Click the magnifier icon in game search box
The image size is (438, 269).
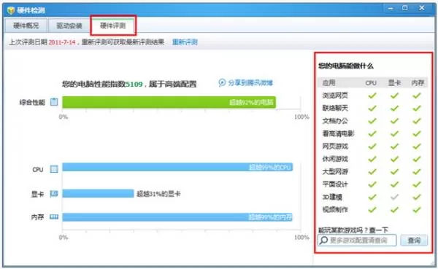point(323,241)
